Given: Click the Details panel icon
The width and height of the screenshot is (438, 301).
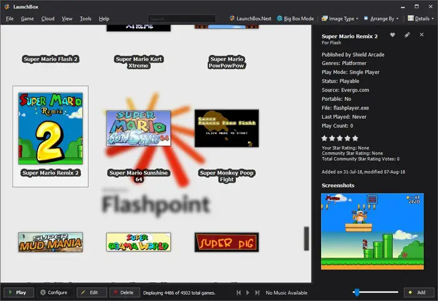Looking at the screenshot, I should tap(410, 18).
